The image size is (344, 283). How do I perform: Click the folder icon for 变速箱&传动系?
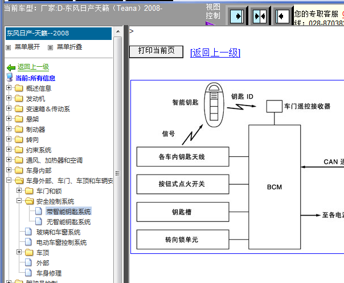click(x=19, y=109)
